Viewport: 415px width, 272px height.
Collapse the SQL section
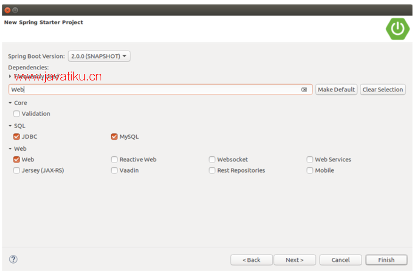click(10, 126)
